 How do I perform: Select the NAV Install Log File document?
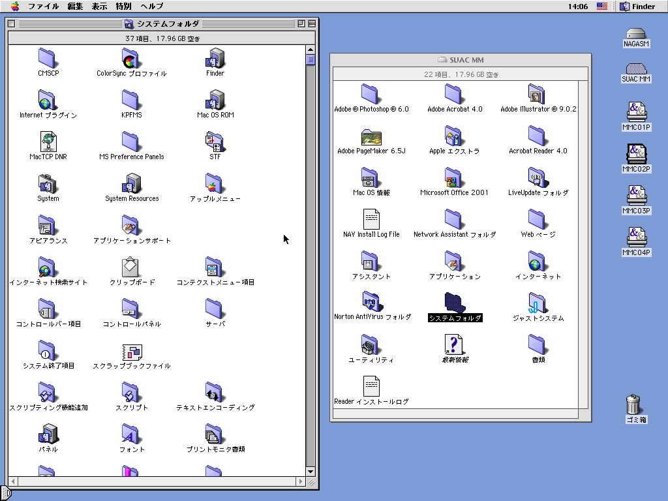pos(371,219)
